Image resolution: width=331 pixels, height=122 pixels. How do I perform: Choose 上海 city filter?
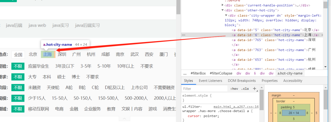click(x=48, y=55)
